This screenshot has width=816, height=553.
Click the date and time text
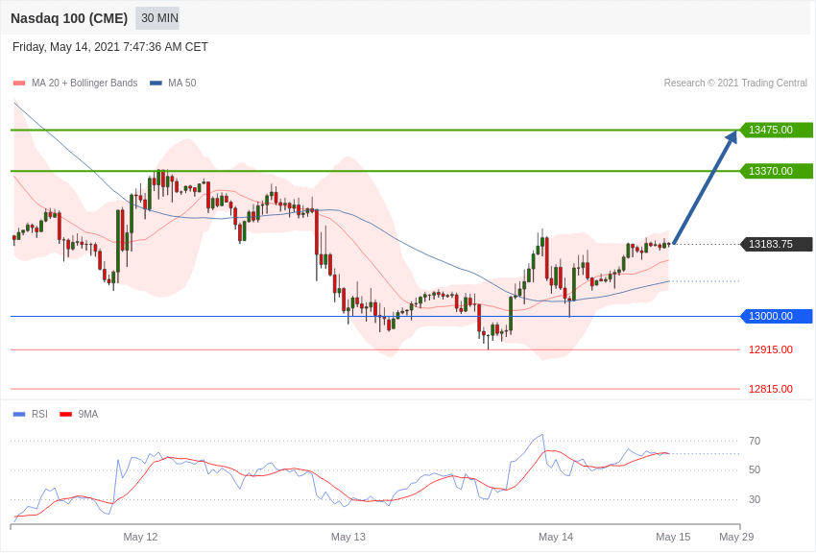(x=110, y=47)
